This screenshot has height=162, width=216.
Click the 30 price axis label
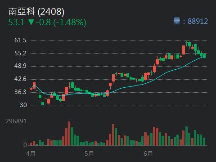click(x=23, y=105)
